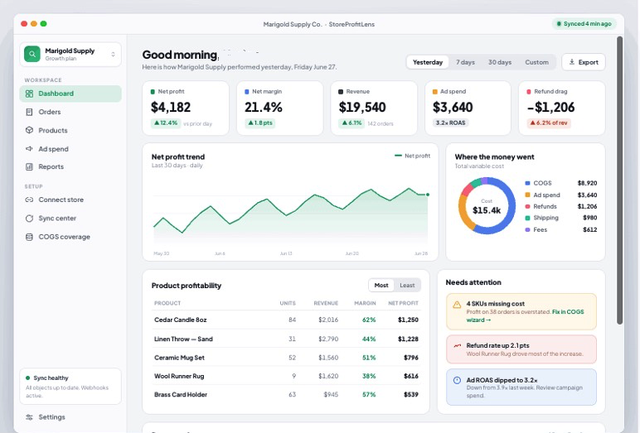Click the Reports chart icon

[29, 166]
